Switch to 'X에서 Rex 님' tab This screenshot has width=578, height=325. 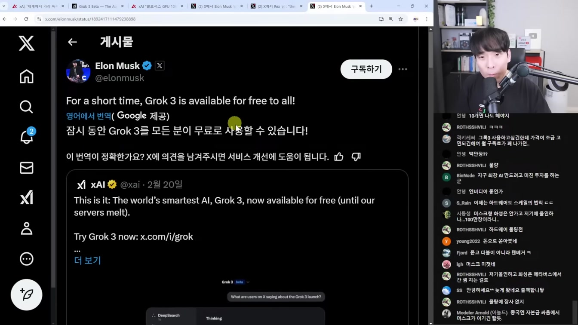277,6
